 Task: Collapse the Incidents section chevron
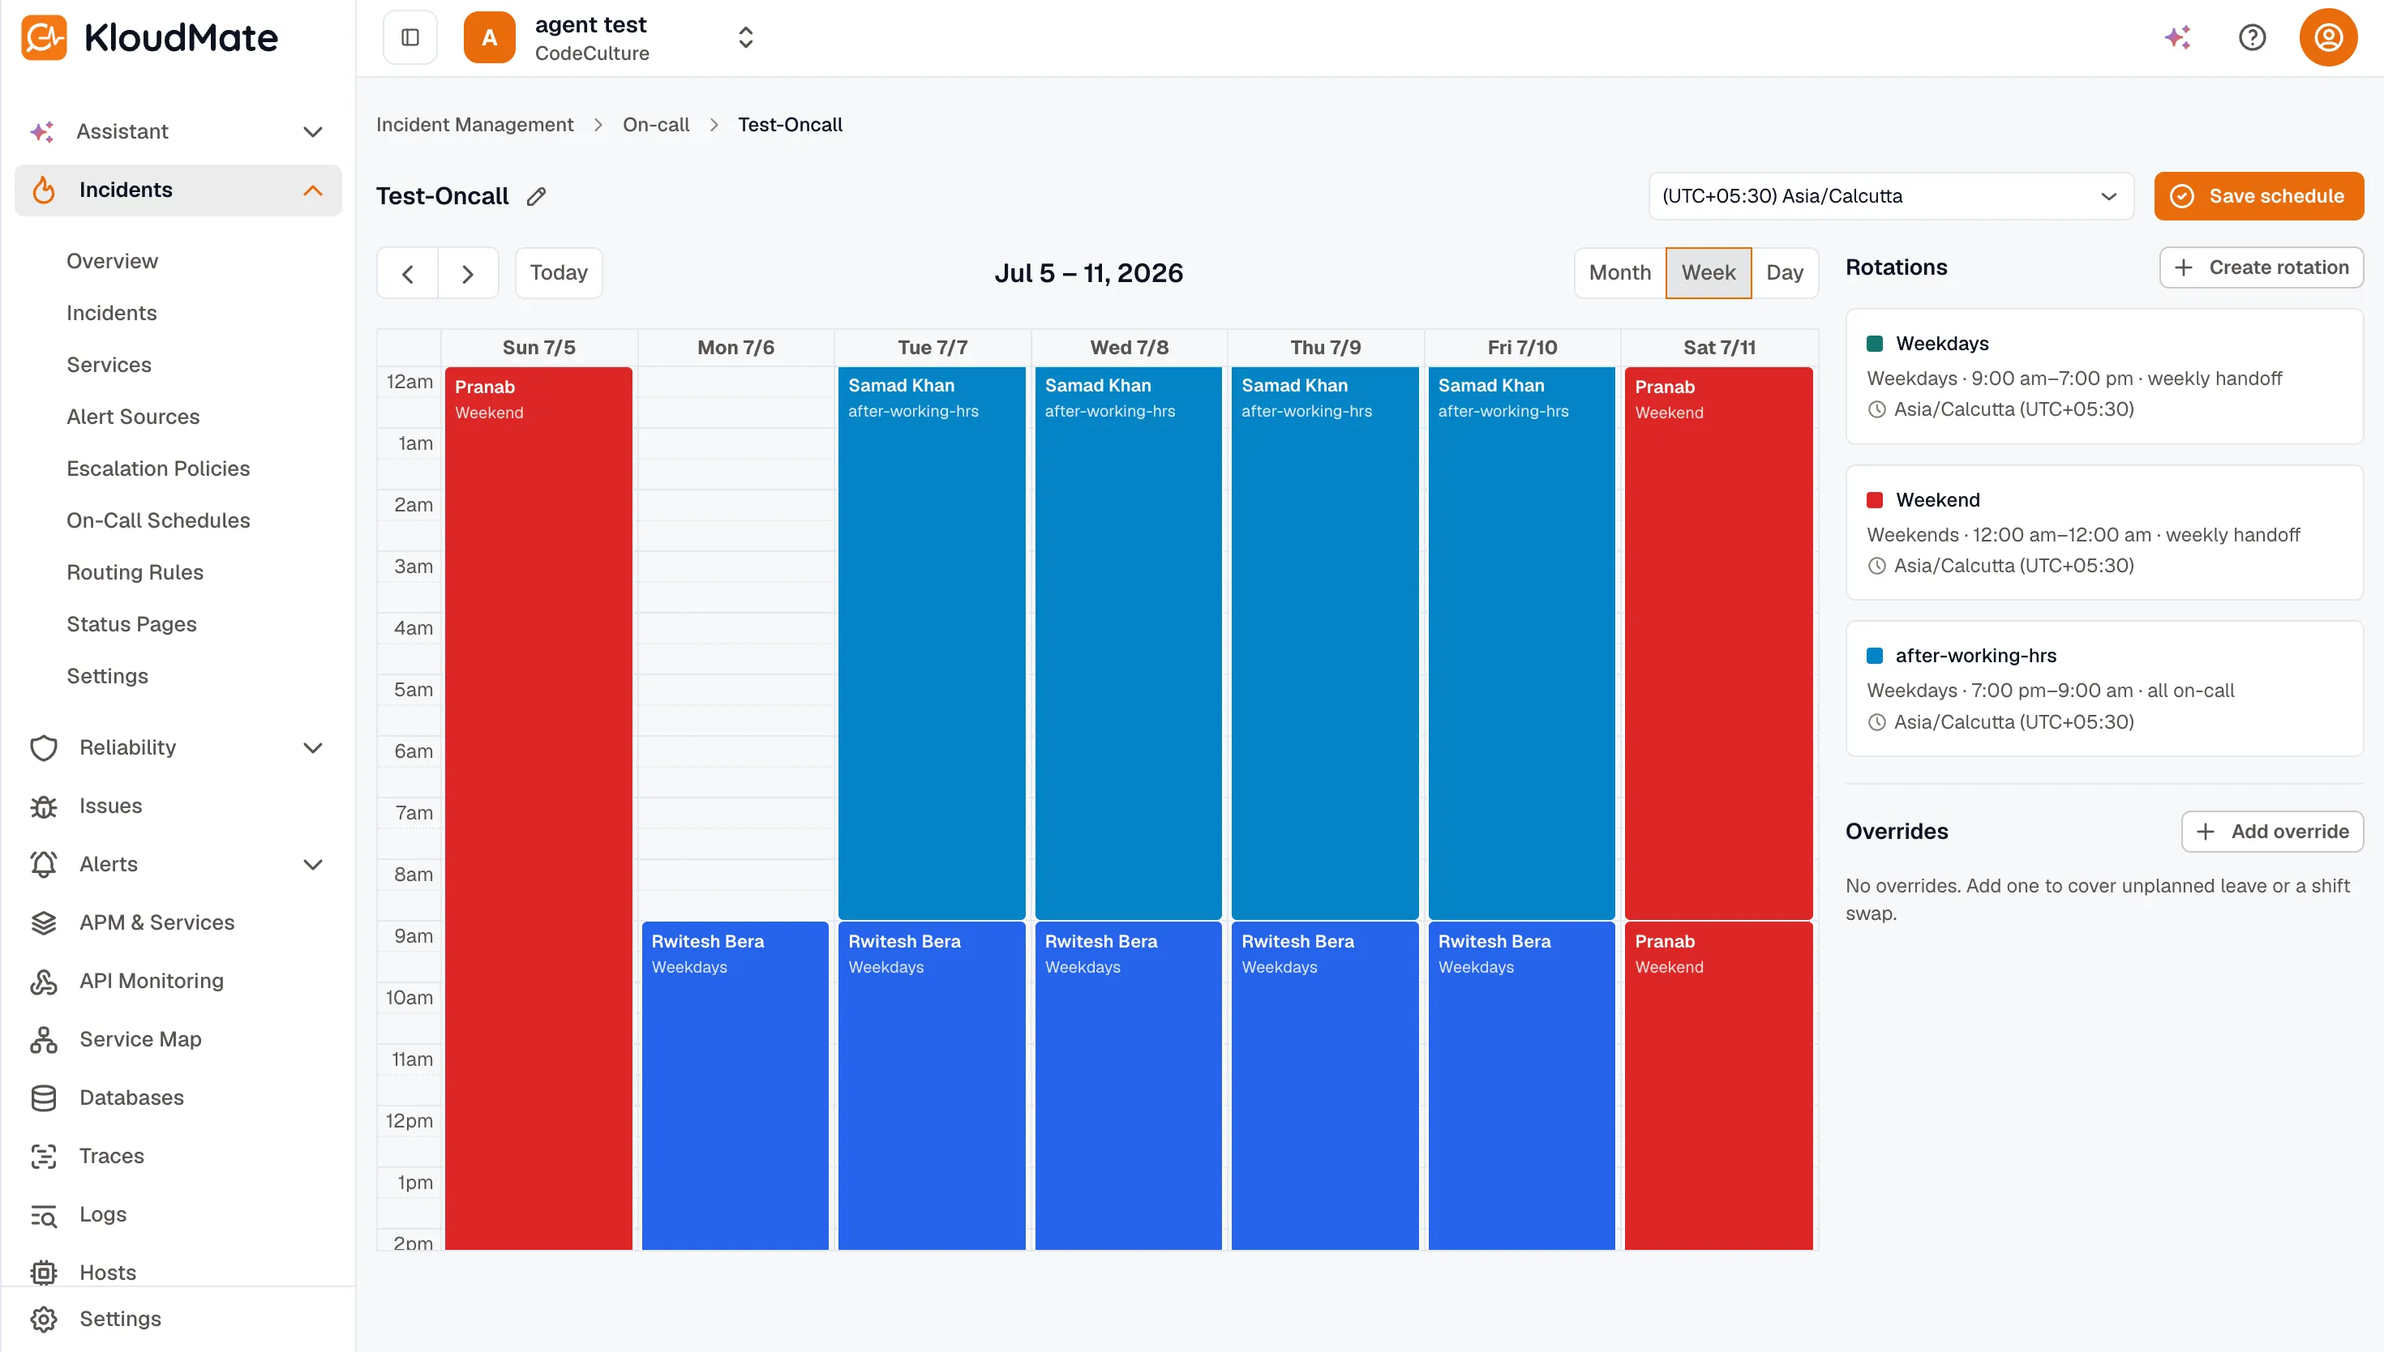point(313,190)
